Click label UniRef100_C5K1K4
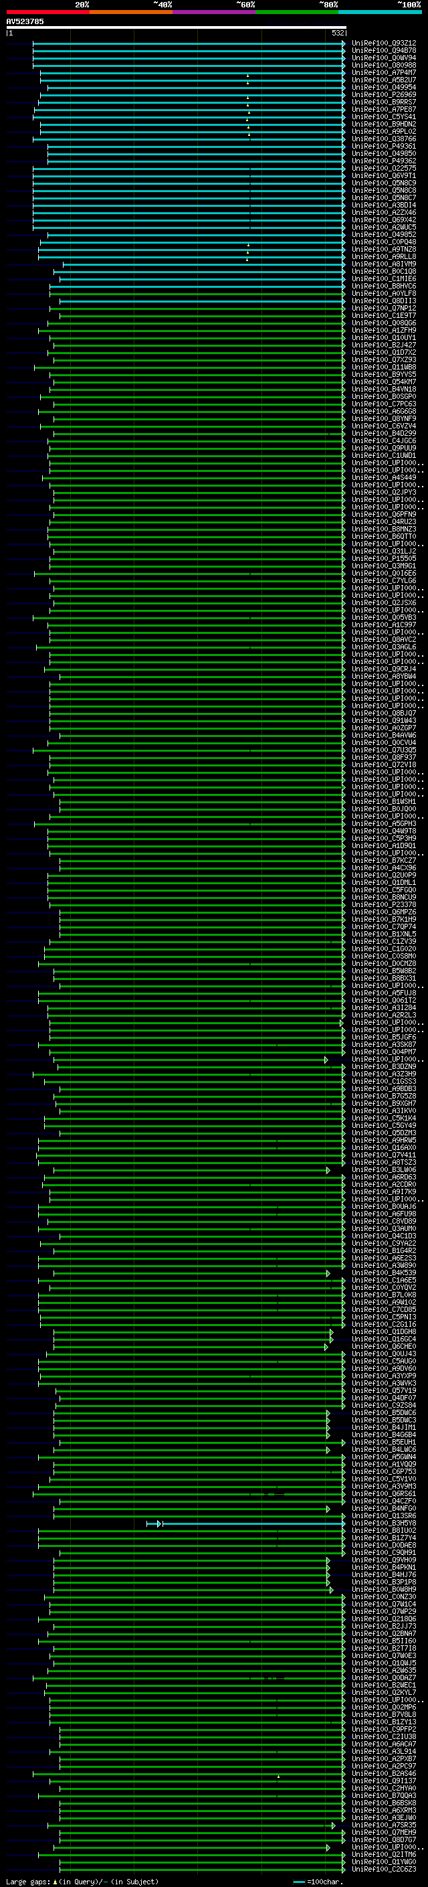This screenshot has width=428, height=1887. click(384, 1118)
